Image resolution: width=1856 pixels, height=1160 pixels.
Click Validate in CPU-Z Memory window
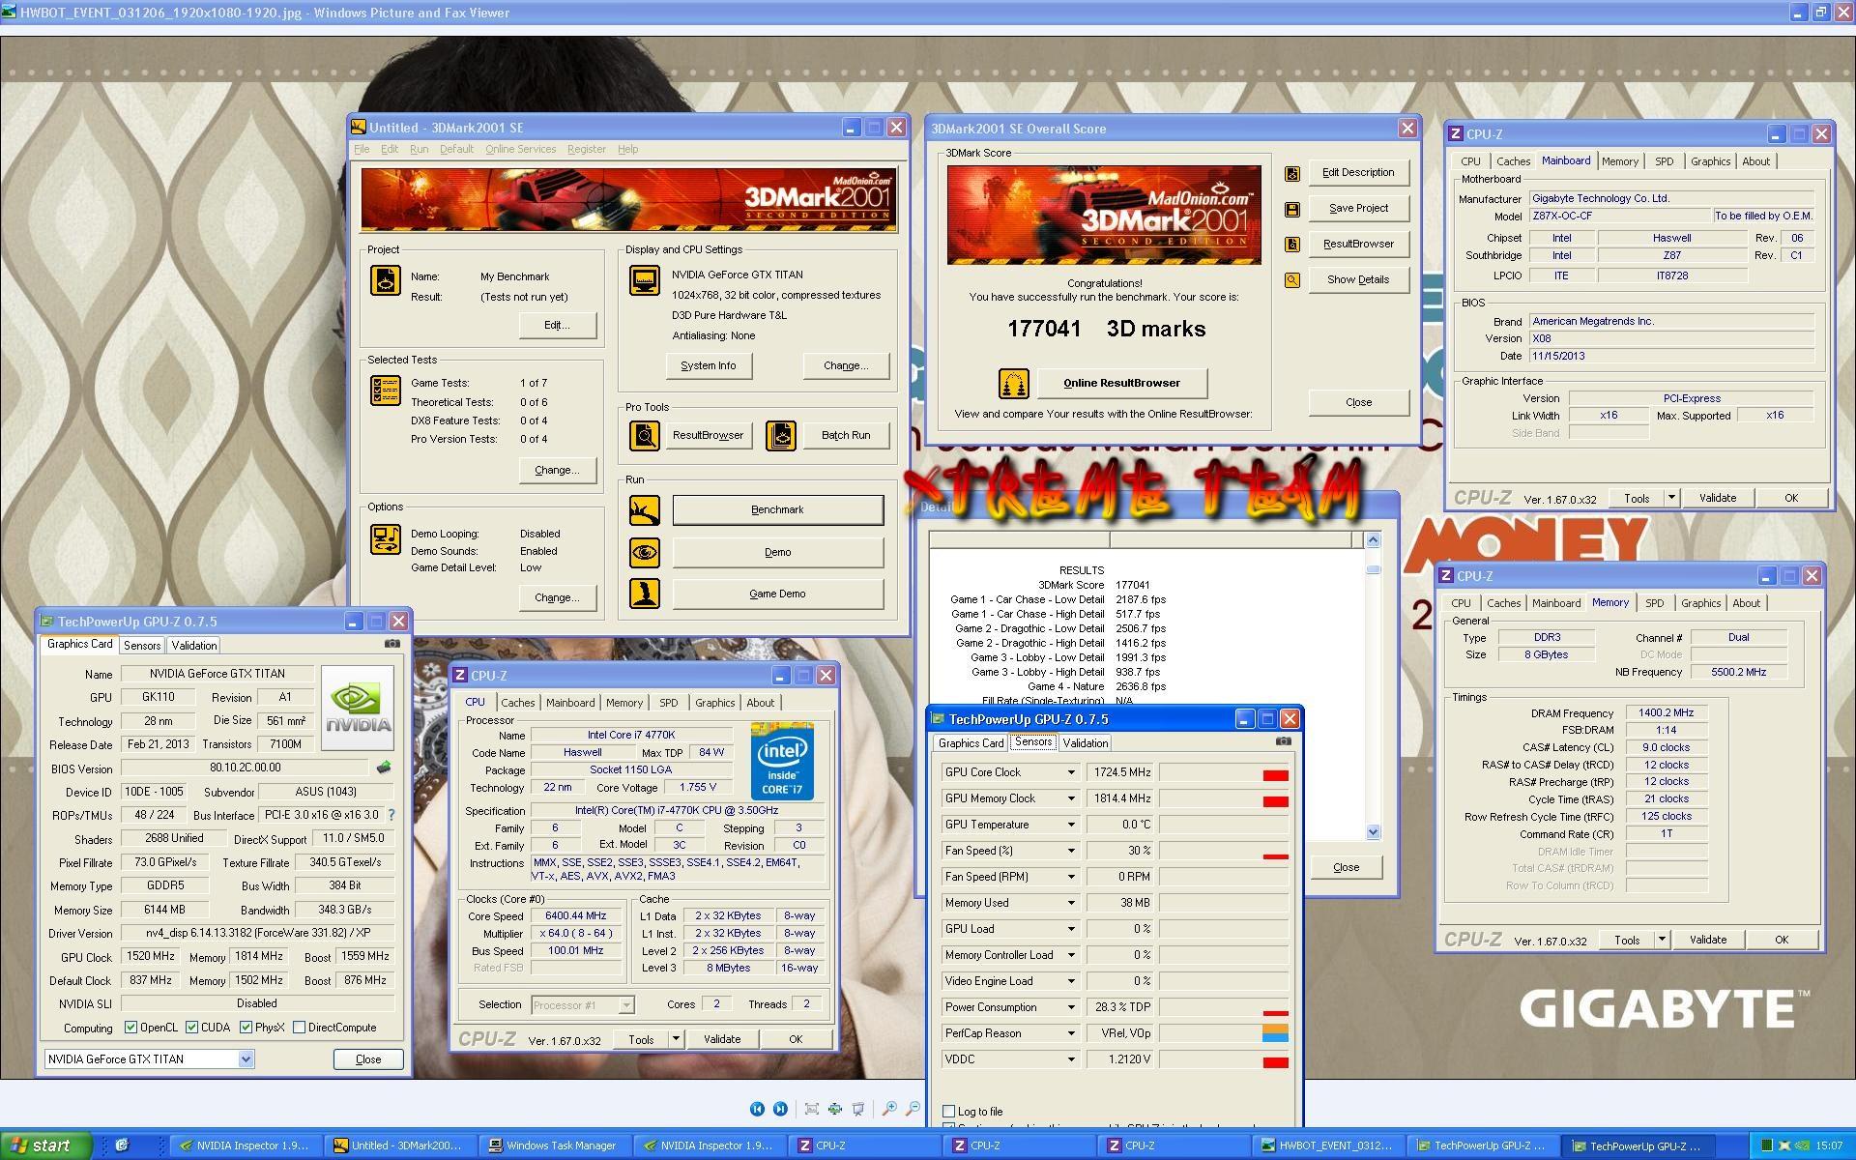click(1707, 940)
